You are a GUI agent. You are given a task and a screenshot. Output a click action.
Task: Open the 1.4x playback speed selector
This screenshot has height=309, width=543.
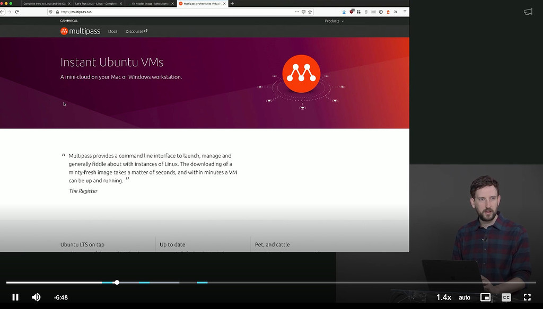444,297
